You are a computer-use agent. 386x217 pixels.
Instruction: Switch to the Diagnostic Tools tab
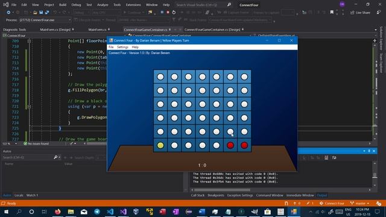point(14,30)
